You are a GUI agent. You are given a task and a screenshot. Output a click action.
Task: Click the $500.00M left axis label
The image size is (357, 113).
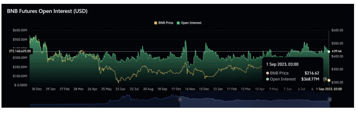pos(20,39)
